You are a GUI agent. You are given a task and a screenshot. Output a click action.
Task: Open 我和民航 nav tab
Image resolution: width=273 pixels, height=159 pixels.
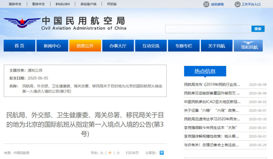(248, 46)
